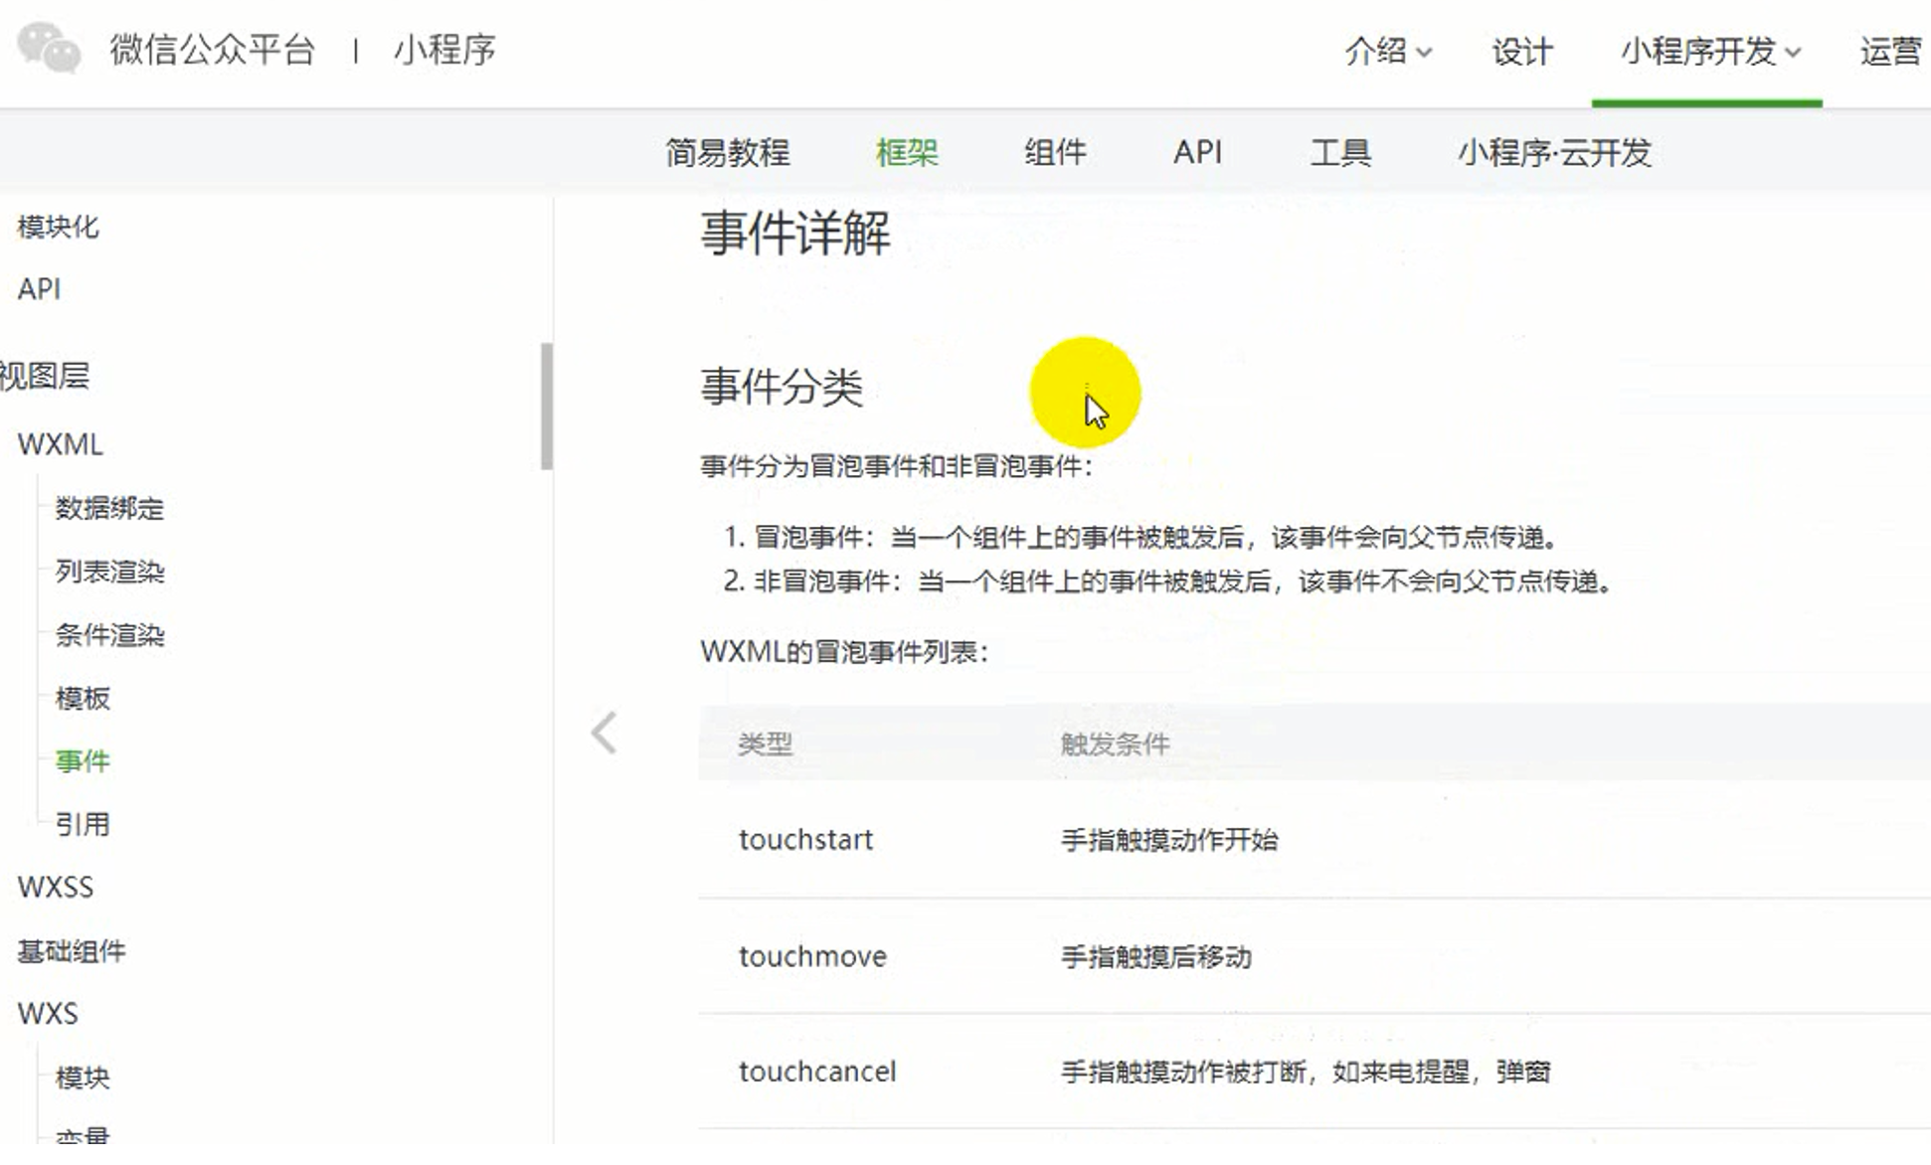This screenshot has height=1165, width=1931.
Task: Click list item 2 about 非冒泡事件
Action: 1168,581
